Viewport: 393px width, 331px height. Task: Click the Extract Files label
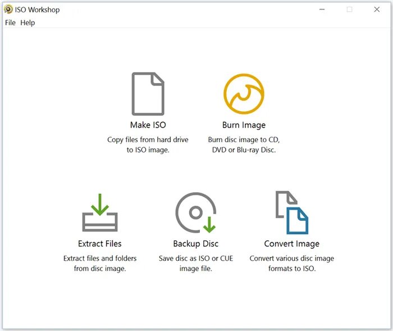(100, 243)
